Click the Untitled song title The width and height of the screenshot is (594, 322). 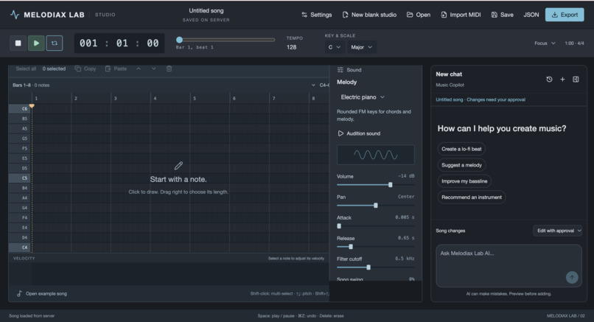pyautogui.click(x=206, y=10)
